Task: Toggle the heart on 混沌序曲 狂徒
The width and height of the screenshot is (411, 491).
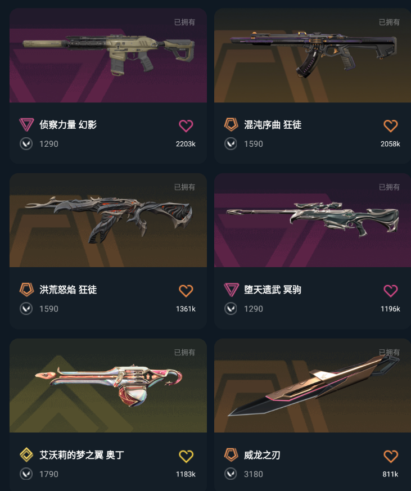Action: point(390,125)
